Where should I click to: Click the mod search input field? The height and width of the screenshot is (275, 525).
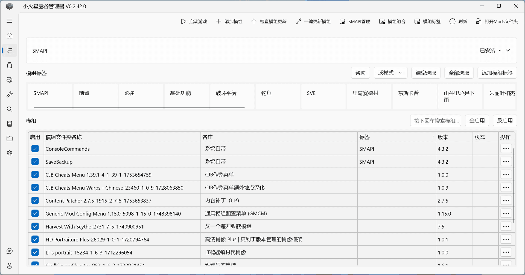click(x=436, y=121)
